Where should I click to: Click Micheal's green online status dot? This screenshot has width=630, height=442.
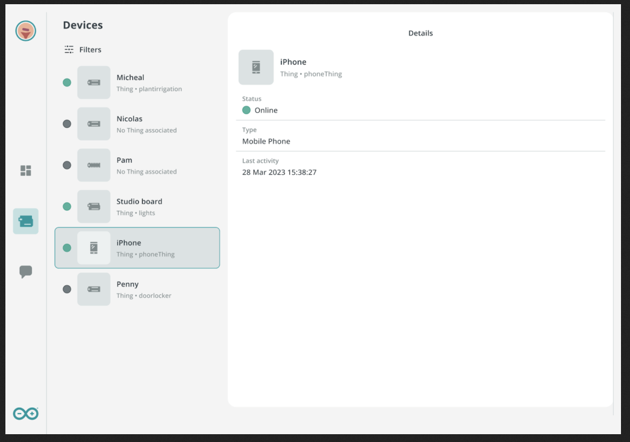[67, 83]
